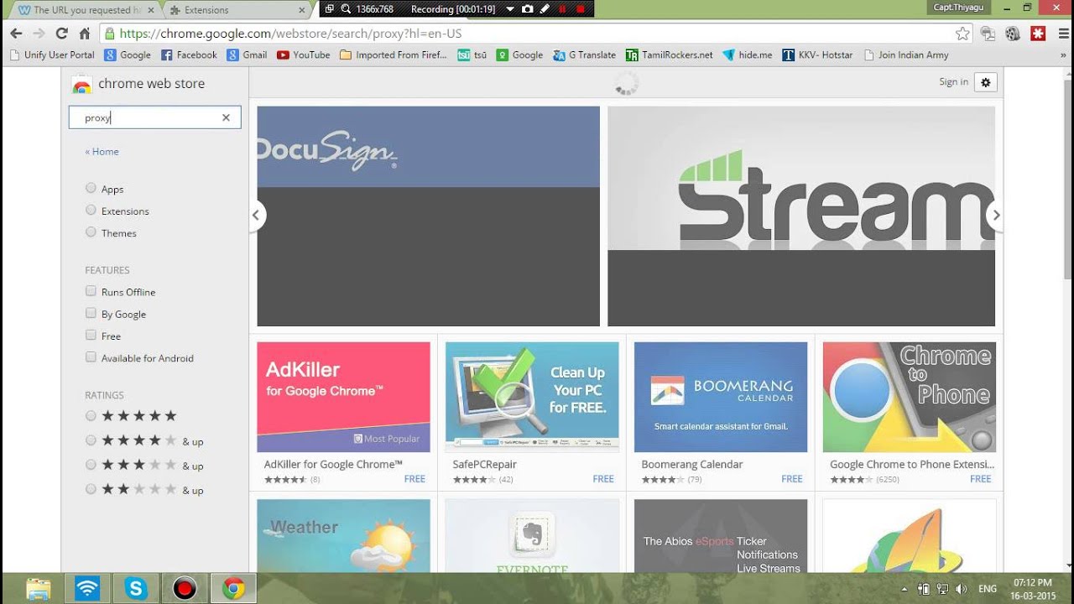Viewport: 1074px width, 604px height.
Task: Select two stars & up rating
Action: 91,488
